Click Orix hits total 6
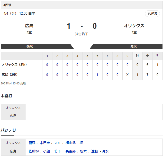The width and height of the screenshot is (163, 156). pos(147,65)
